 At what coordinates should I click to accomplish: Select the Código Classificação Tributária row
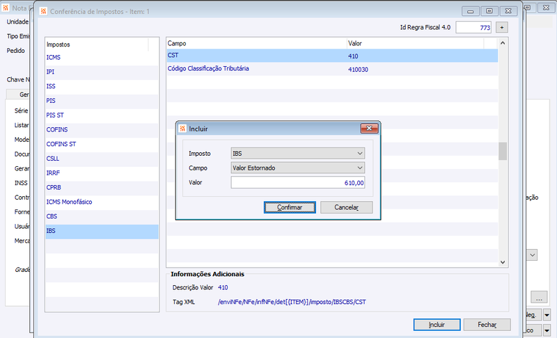tap(332, 69)
